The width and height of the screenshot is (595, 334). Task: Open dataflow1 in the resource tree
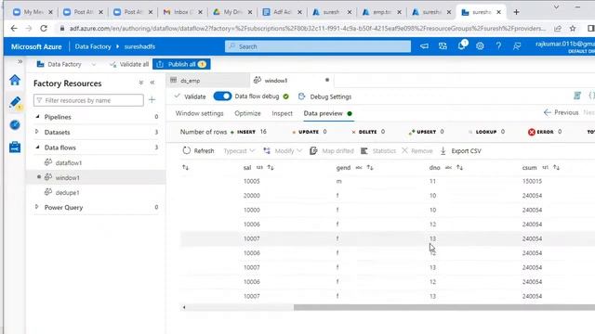68,163
